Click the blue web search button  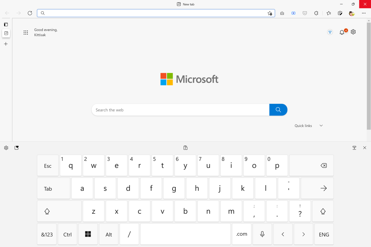(278, 110)
